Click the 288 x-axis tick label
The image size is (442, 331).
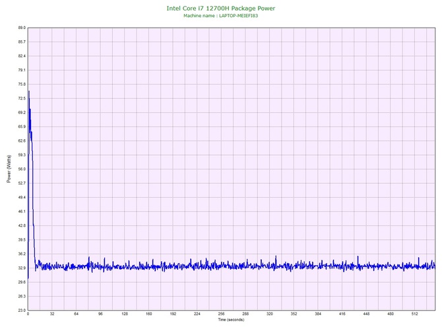click(245, 314)
